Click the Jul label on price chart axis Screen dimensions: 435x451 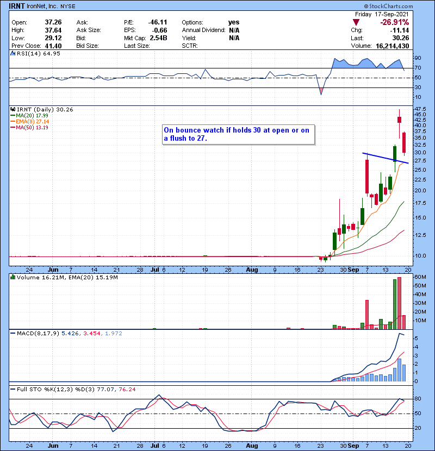click(x=154, y=270)
